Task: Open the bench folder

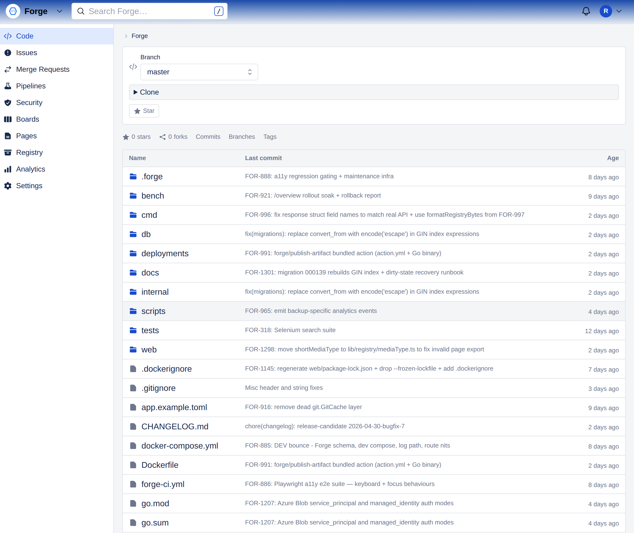Action: 152,196
